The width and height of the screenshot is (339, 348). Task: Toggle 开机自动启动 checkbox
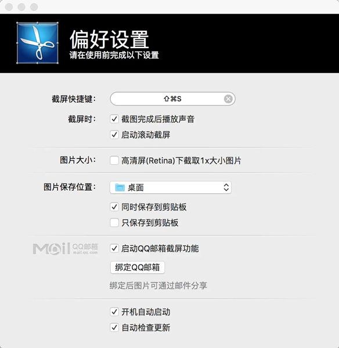tap(114, 311)
